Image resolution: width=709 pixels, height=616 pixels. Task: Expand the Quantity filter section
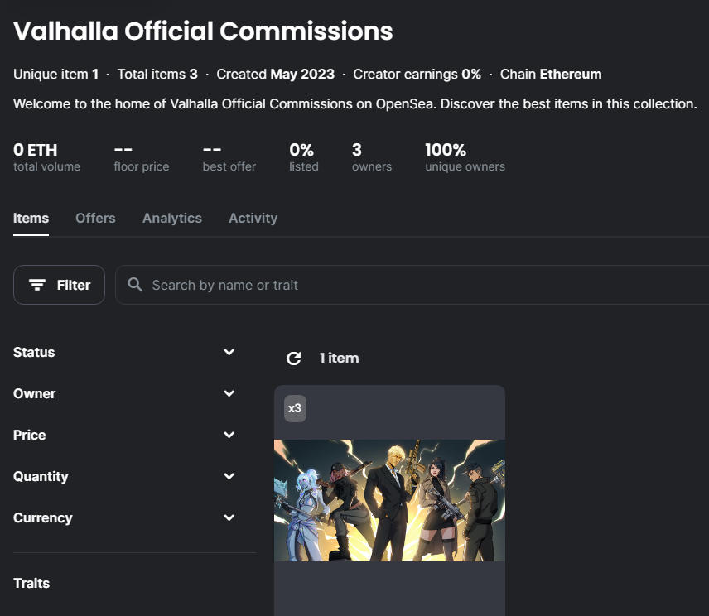pos(124,476)
